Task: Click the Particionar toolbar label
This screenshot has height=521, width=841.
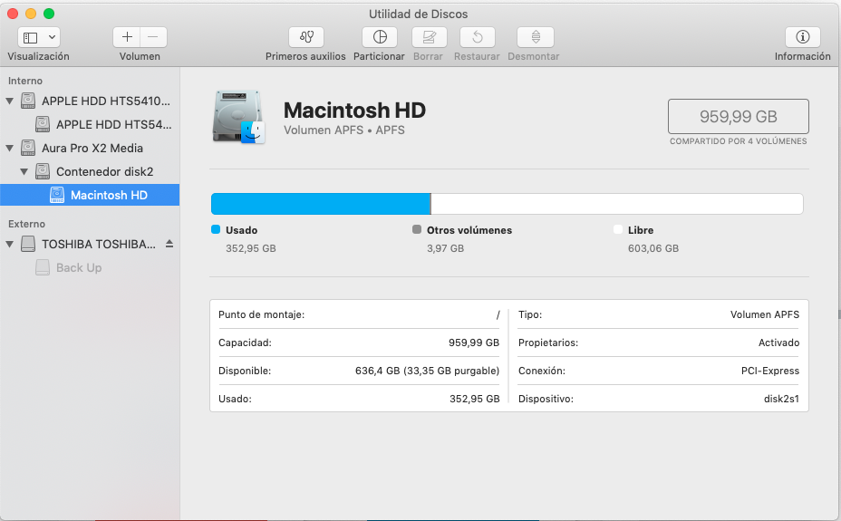Action: pyautogui.click(x=379, y=56)
